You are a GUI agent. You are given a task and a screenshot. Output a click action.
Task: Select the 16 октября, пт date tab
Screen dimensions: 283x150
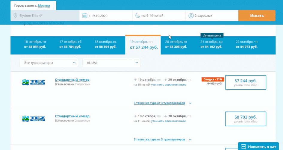(35, 44)
